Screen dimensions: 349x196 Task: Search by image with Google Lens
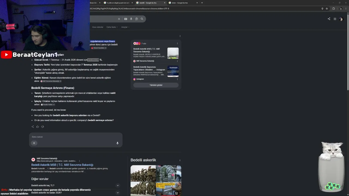click(x=137, y=19)
